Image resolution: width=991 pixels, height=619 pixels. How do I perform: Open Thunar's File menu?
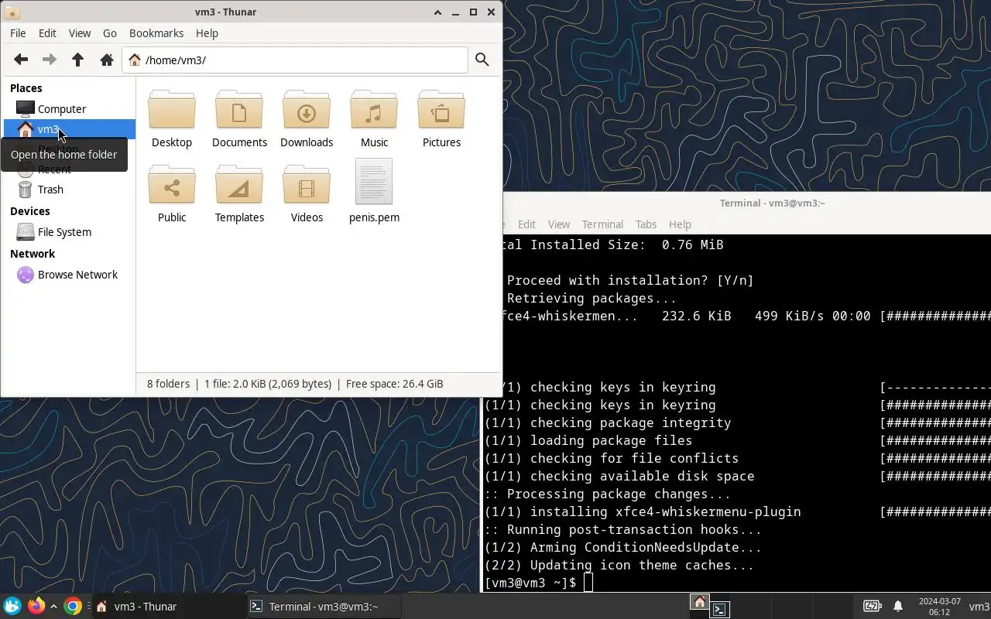18,33
